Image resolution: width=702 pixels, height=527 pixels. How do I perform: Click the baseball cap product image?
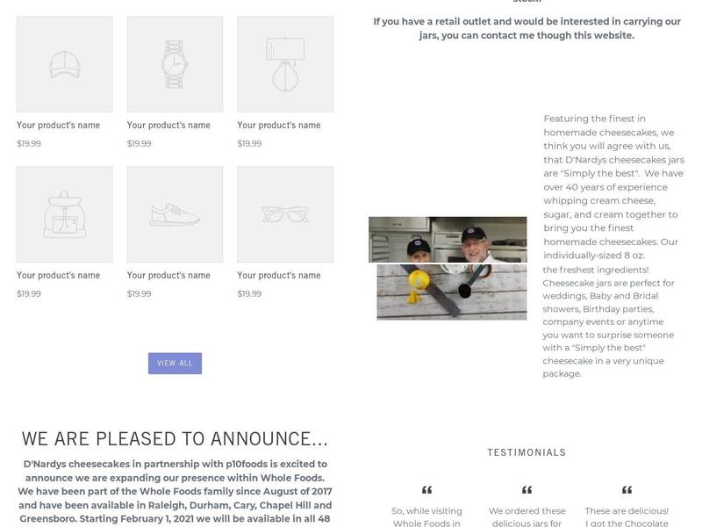(x=65, y=64)
